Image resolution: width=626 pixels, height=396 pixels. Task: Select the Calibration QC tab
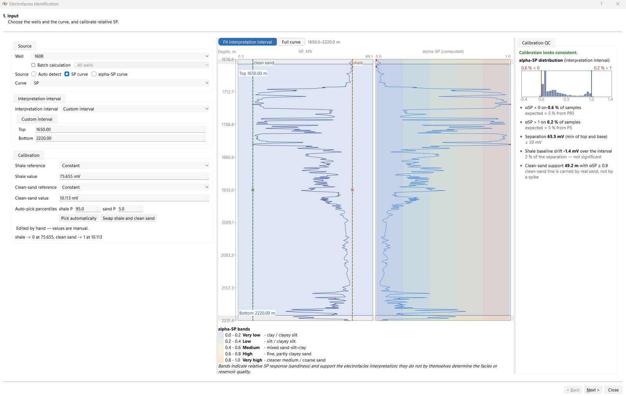(x=536, y=43)
